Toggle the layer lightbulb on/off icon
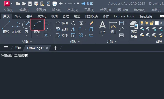 click(x=142, y=23)
